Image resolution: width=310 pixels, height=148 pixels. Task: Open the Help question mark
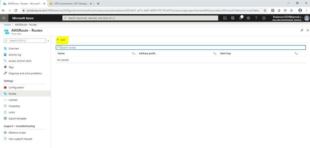(x=256, y=18)
